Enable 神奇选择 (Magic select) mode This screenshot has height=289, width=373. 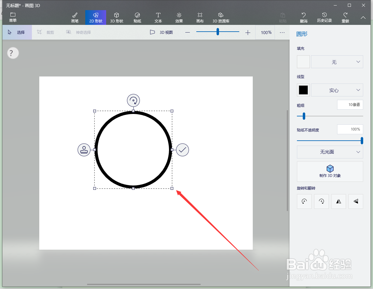click(78, 32)
